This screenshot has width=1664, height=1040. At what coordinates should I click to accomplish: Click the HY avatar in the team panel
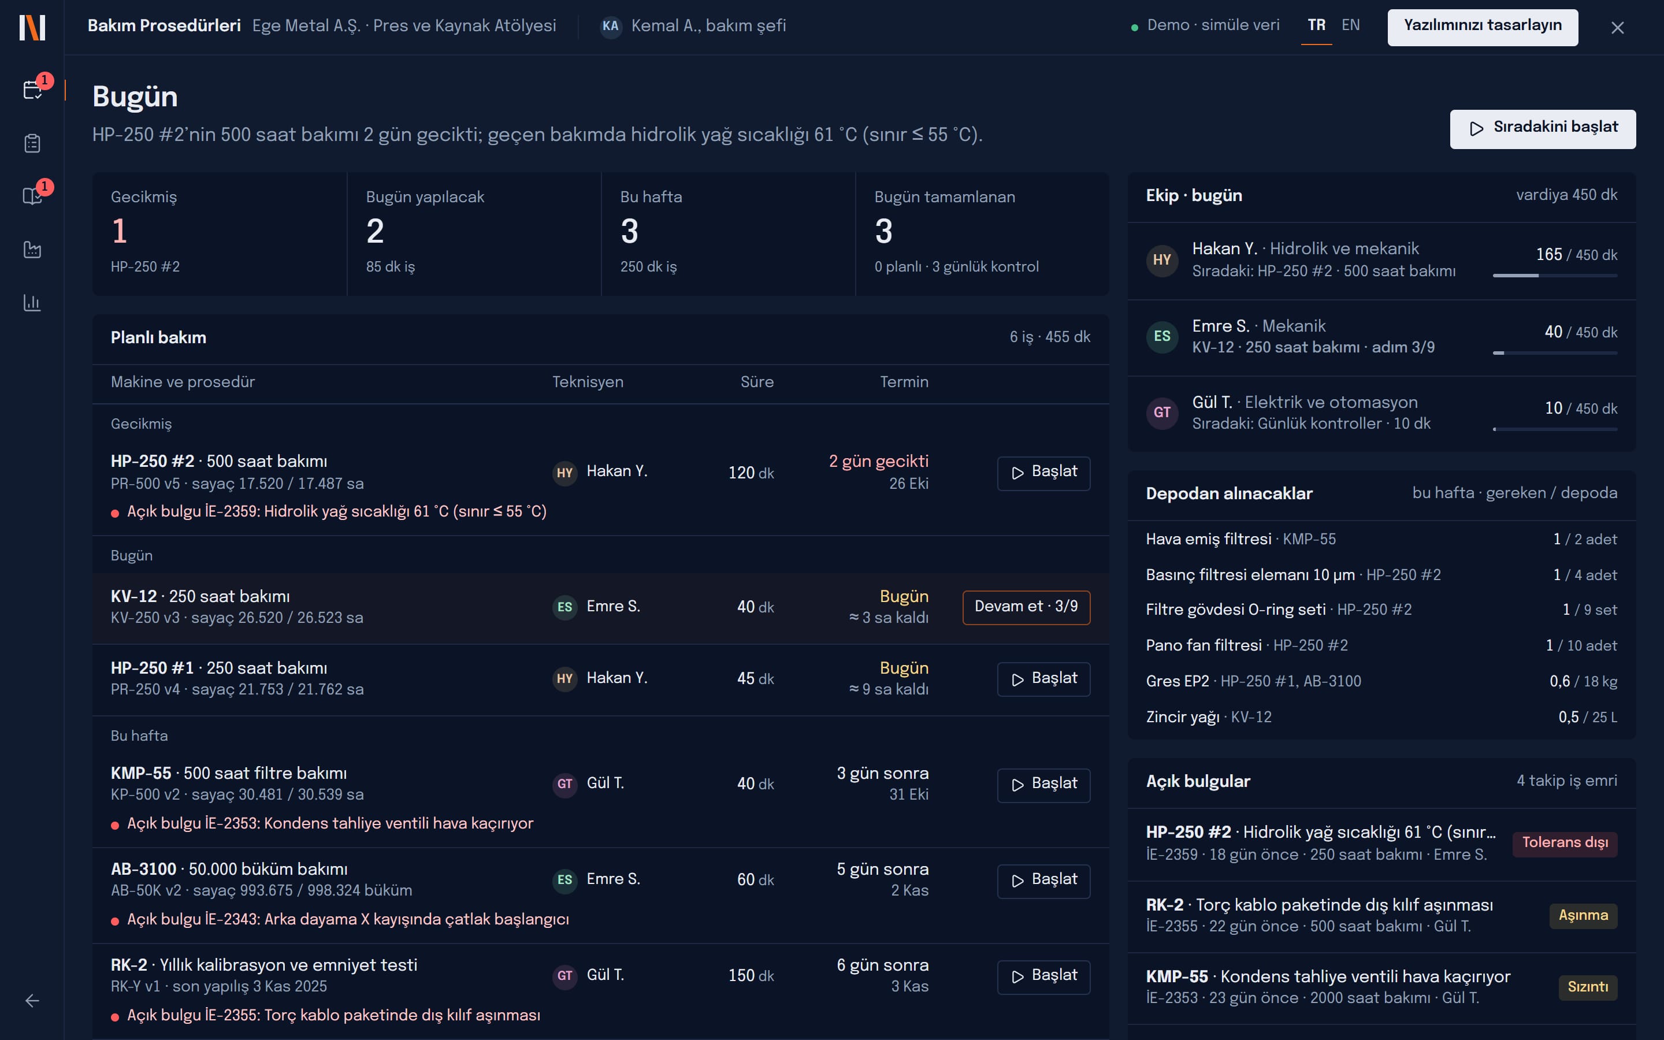(x=1162, y=260)
